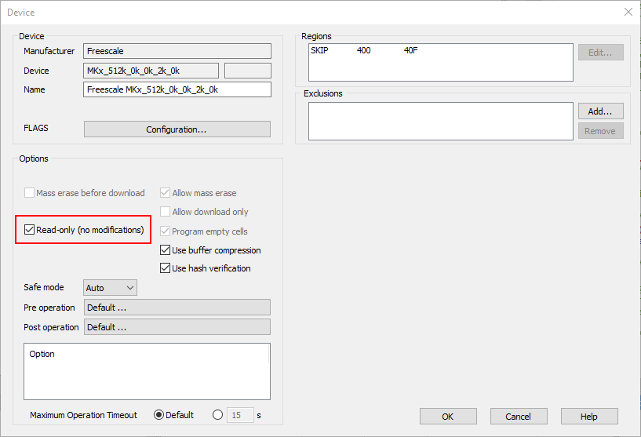Confirm the dialog with OK
This screenshot has height=437, width=641.
(x=448, y=417)
